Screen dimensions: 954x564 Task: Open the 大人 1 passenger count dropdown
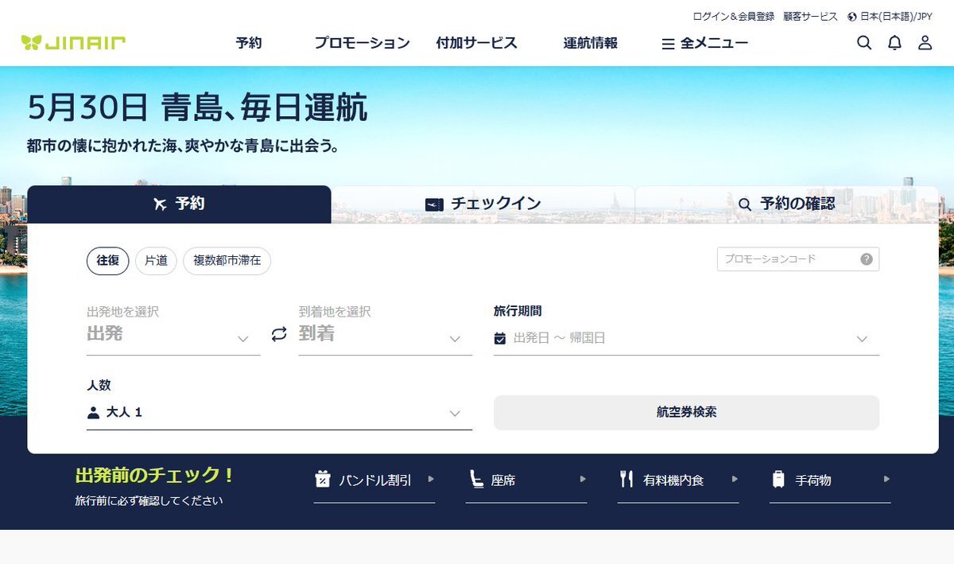coord(279,412)
